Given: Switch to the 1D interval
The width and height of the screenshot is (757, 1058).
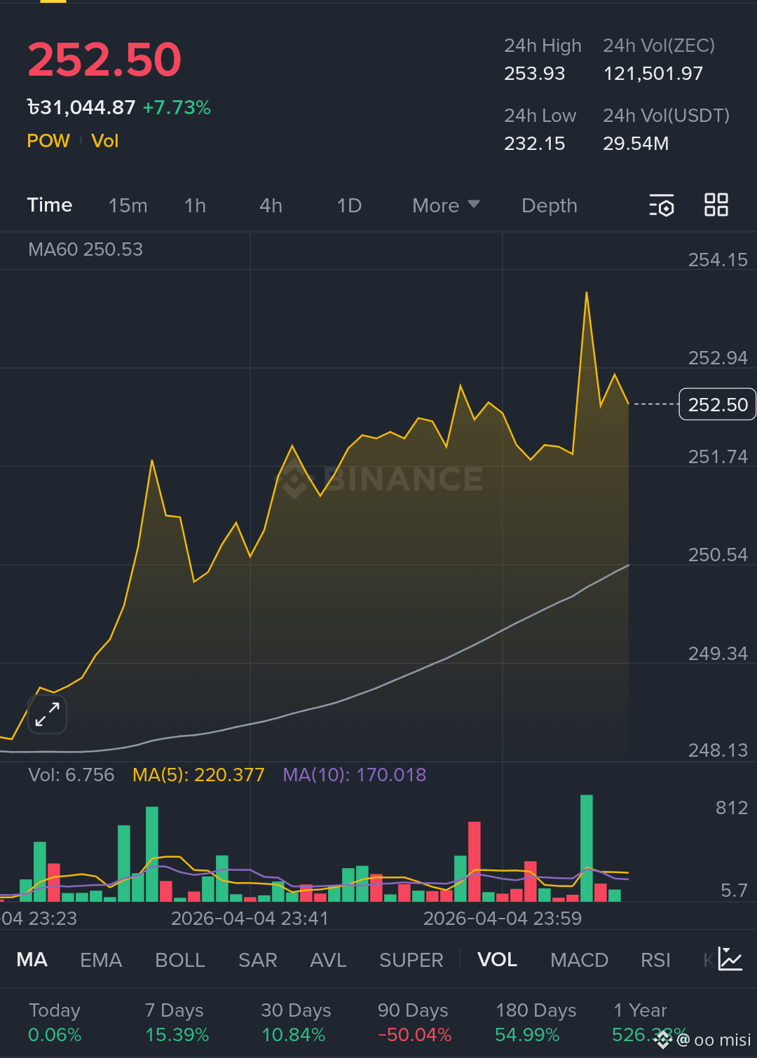Looking at the screenshot, I should [349, 205].
